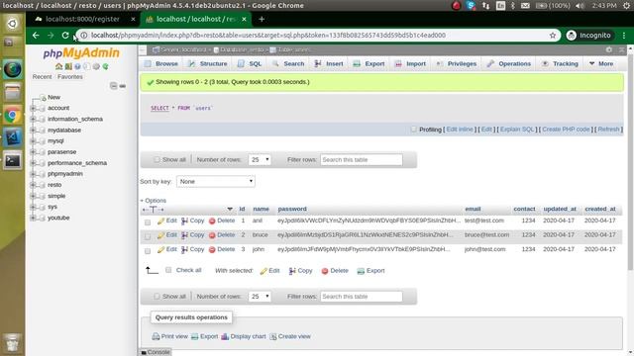Click the Refresh query link
This screenshot has height=356, width=634.
click(608, 130)
